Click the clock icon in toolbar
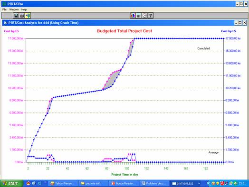 pos(144,16)
